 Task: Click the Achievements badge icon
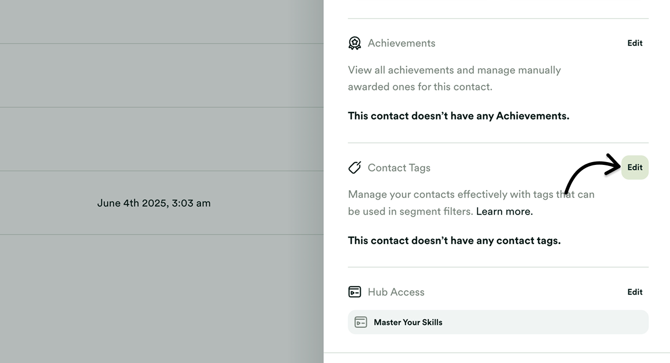pos(354,43)
